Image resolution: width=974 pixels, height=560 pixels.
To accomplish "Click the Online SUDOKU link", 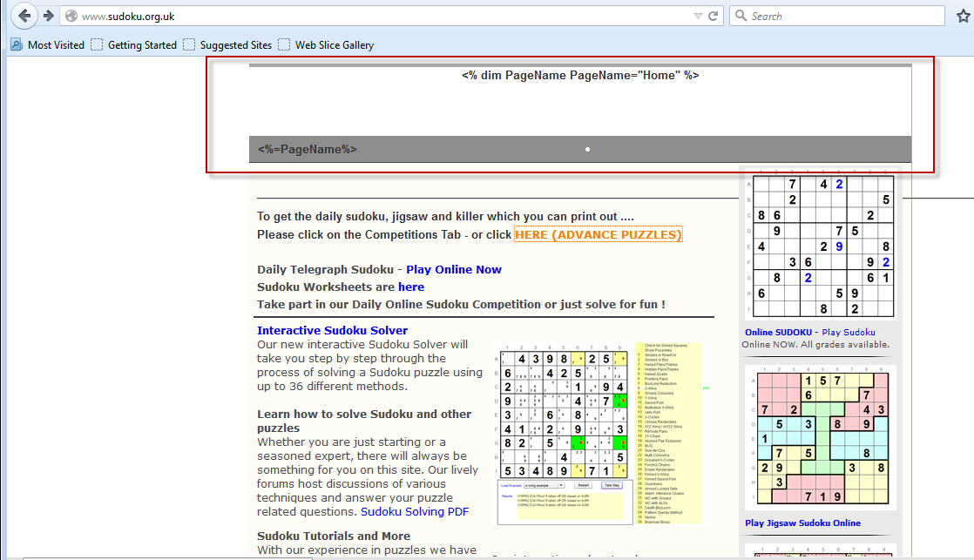I will 778,332.
